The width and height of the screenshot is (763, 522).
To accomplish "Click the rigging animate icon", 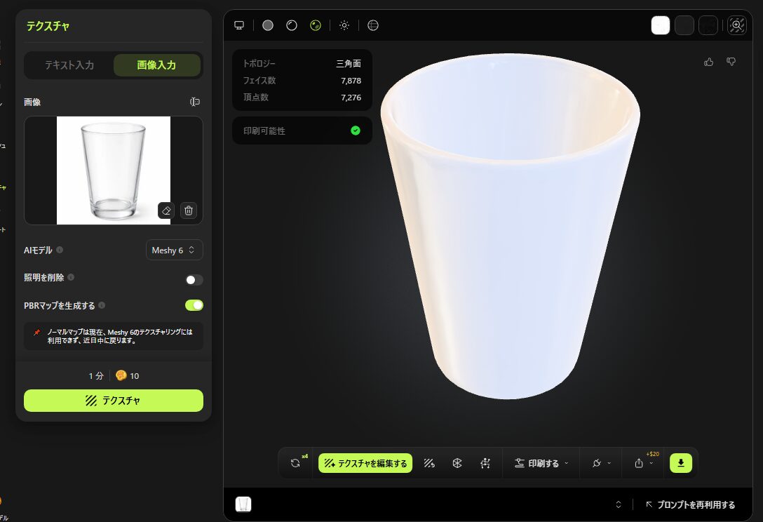I will click(x=485, y=463).
